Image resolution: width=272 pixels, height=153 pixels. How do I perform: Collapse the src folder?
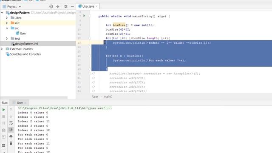tap(7, 28)
